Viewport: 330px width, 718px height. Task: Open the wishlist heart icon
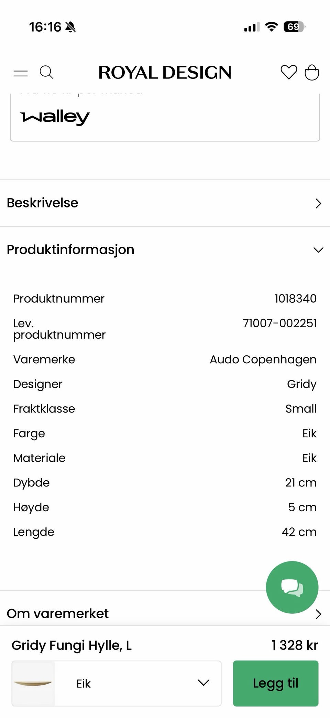289,72
